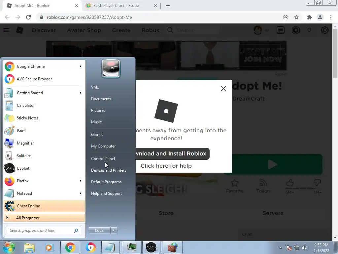Click the Action Center flag tray icon

tap(289, 248)
